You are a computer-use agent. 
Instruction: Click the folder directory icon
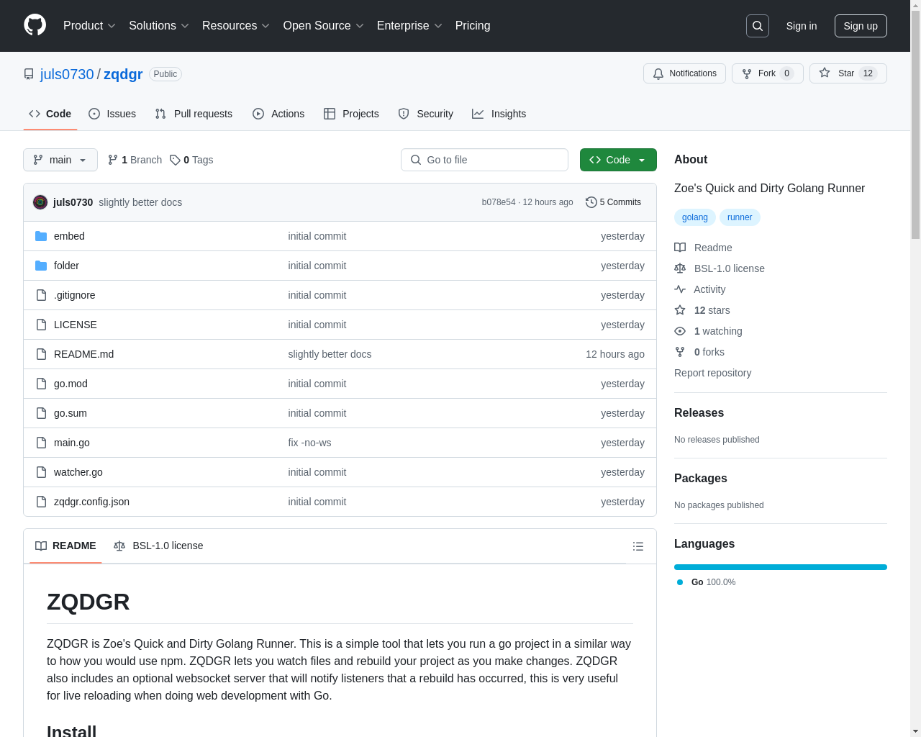point(41,266)
